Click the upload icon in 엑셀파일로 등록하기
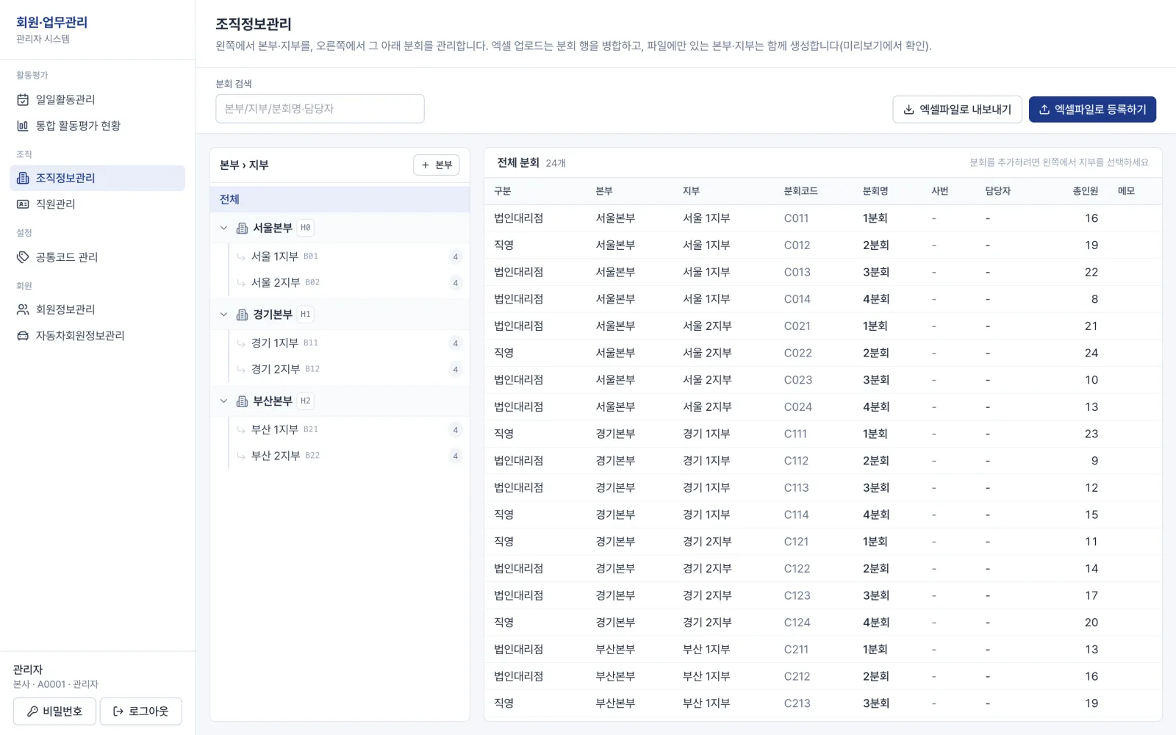The image size is (1176, 735). pos(1044,110)
